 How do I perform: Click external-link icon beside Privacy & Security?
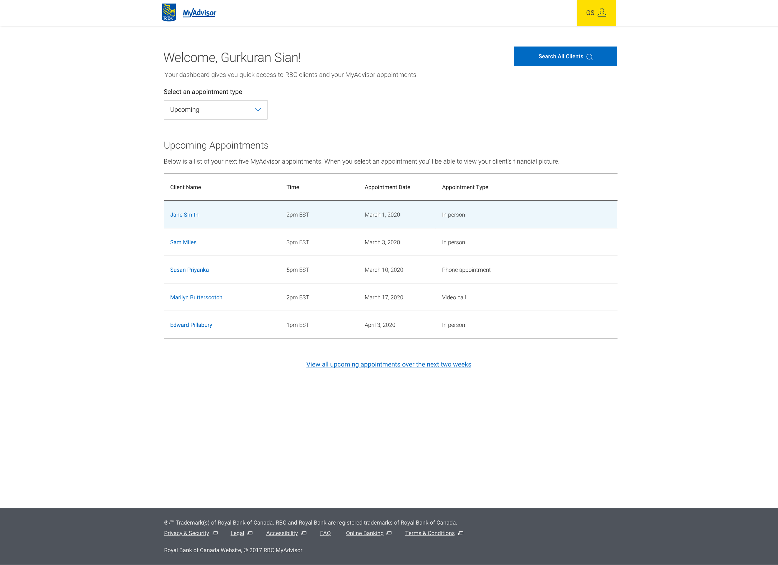215,534
